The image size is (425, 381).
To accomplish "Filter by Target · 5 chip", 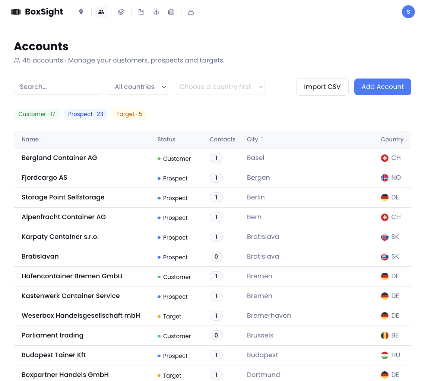I will [x=129, y=114].
